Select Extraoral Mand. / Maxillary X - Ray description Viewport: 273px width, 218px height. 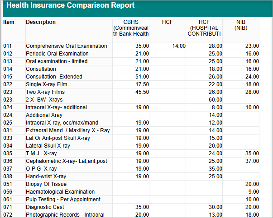click(68, 130)
